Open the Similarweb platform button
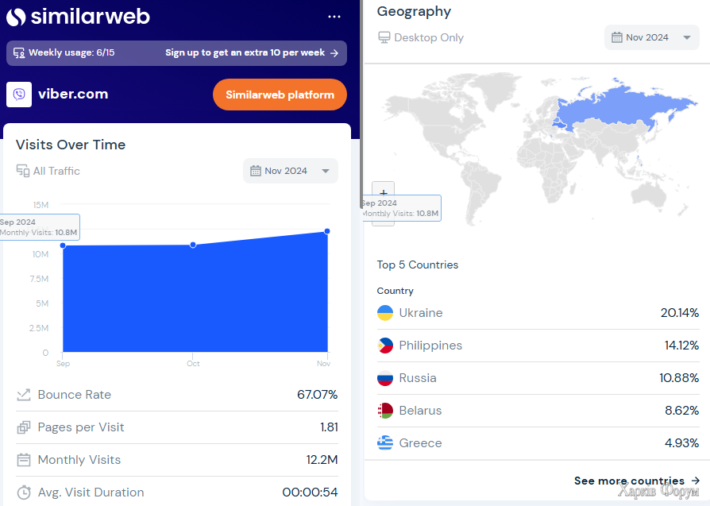 pos(280,95)
